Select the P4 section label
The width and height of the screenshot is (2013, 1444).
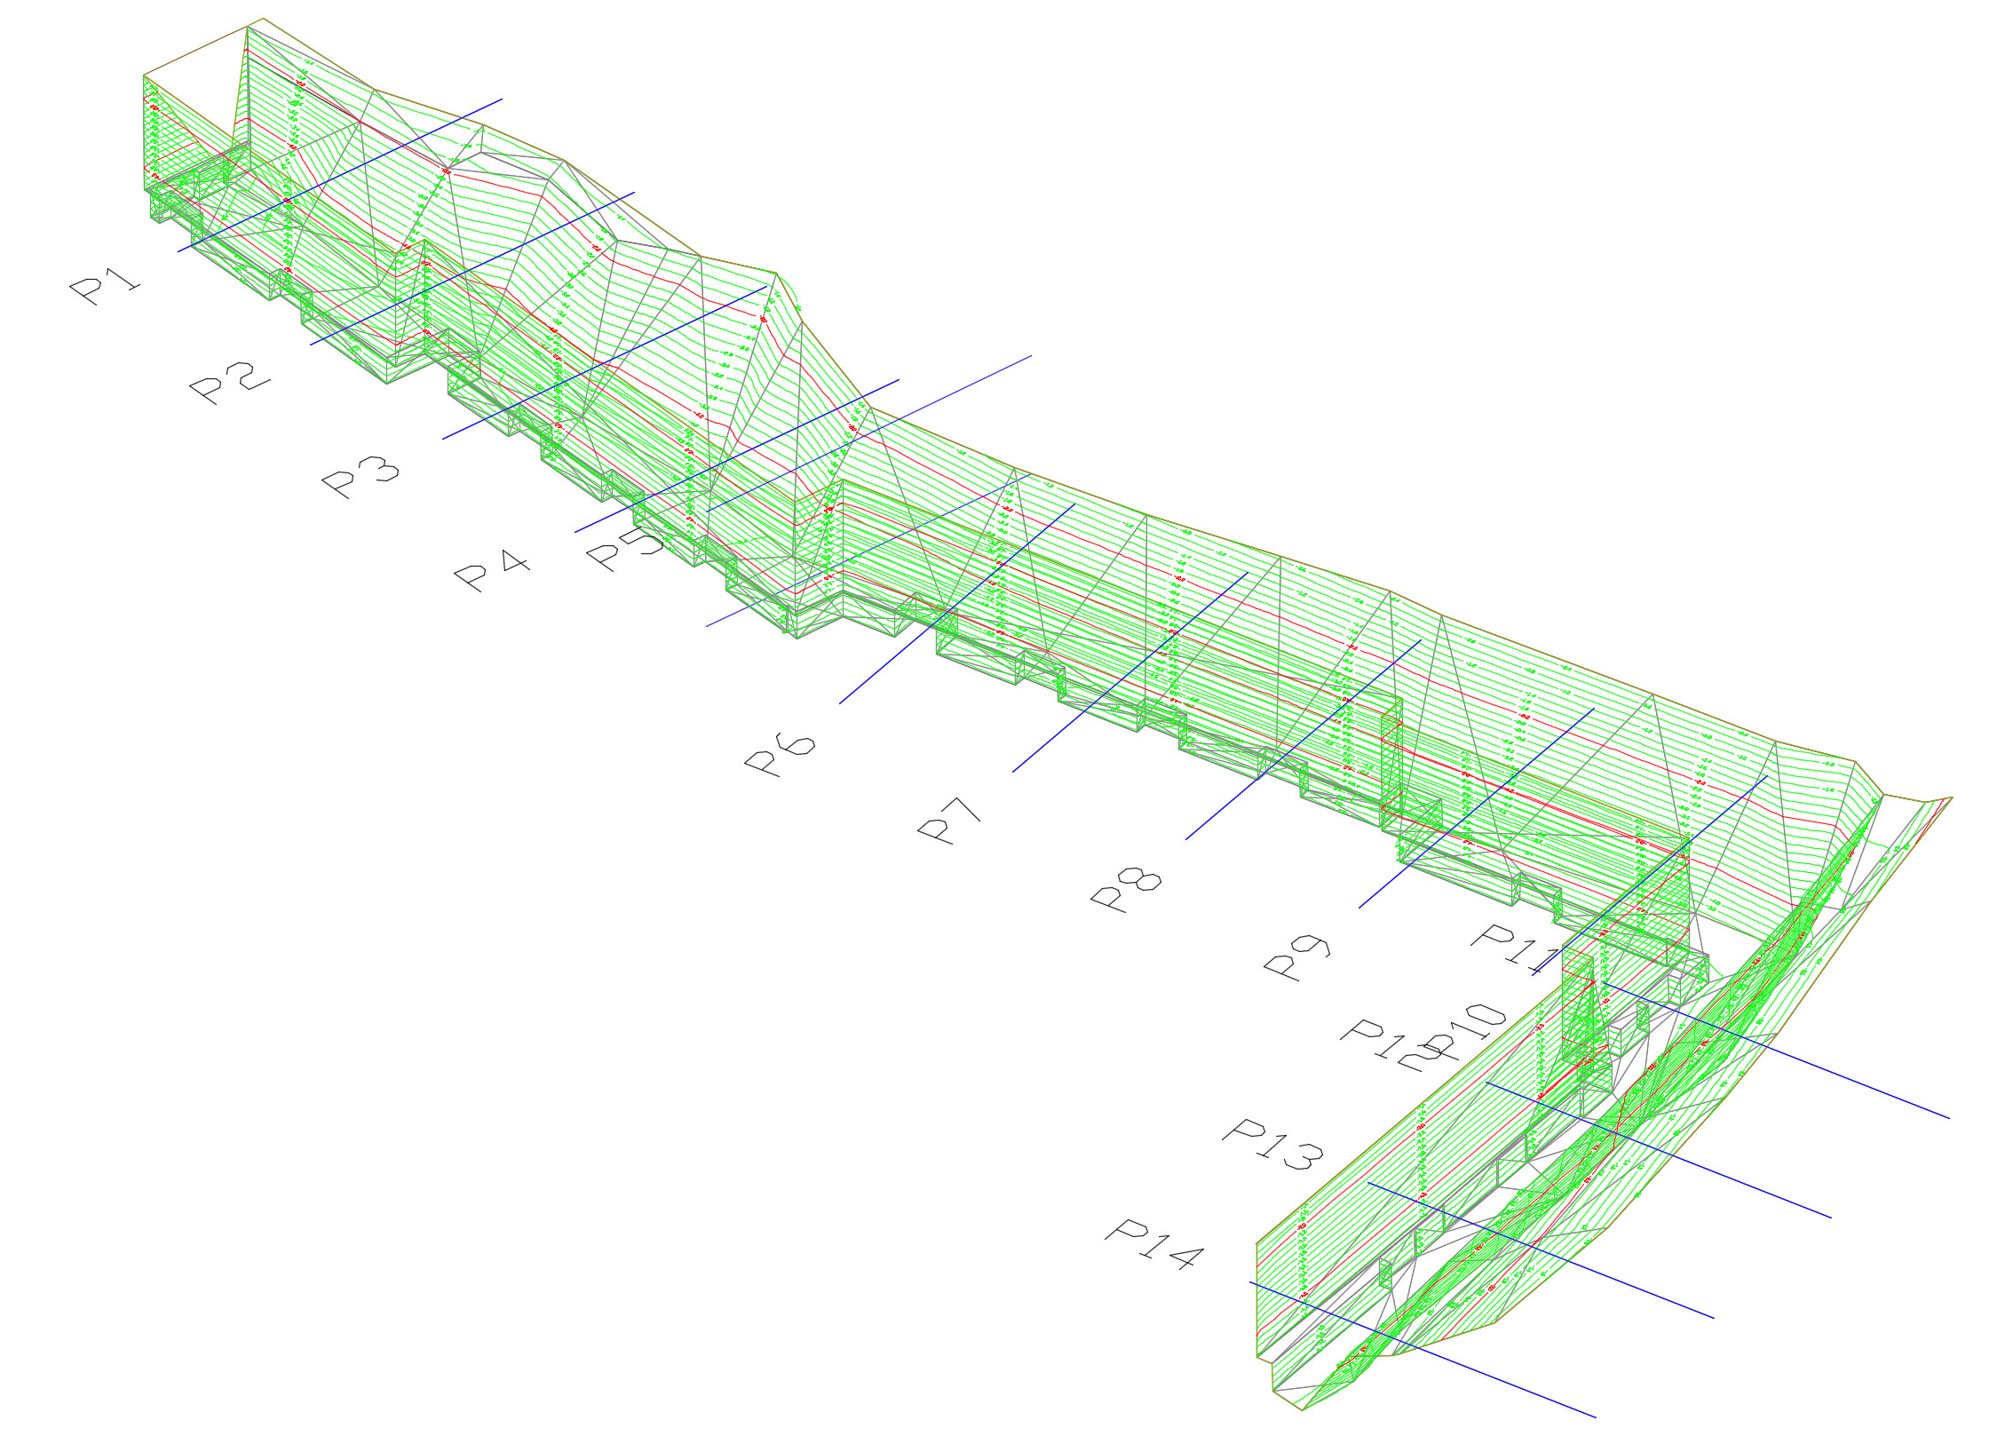click(491, 571)
